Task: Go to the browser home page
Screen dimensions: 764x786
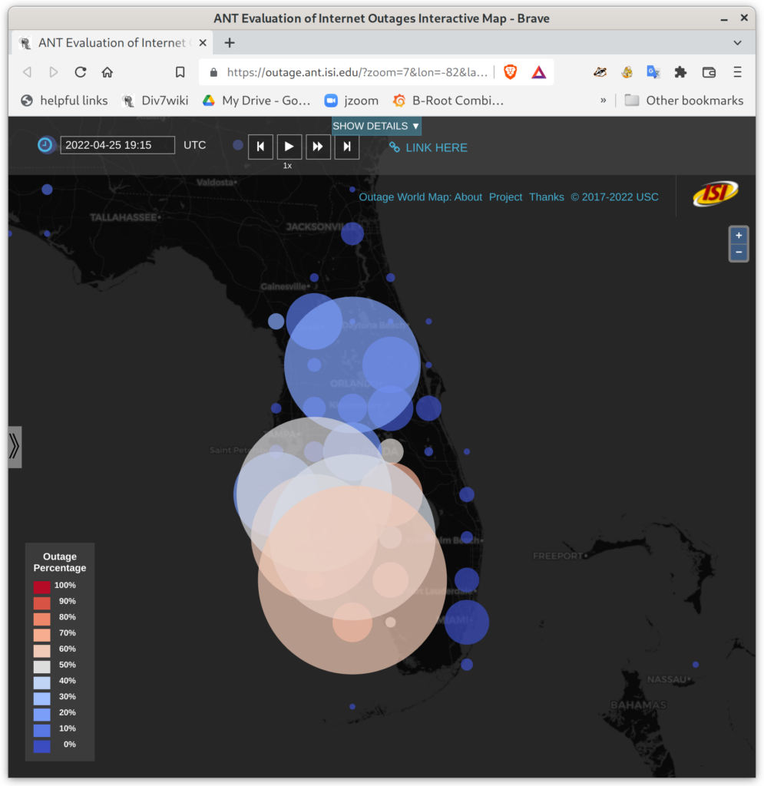Action: pos(107,72)
